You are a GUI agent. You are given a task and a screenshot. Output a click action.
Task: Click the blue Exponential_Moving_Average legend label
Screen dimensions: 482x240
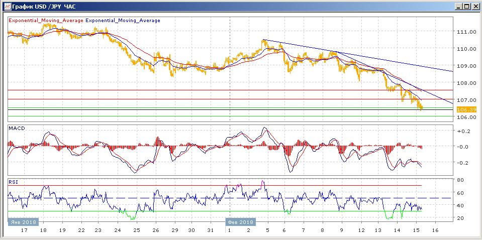[123, 21]
